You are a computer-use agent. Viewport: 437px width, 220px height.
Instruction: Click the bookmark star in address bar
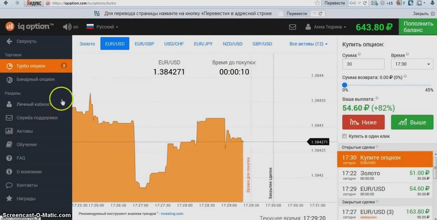(x=317, y=3)
